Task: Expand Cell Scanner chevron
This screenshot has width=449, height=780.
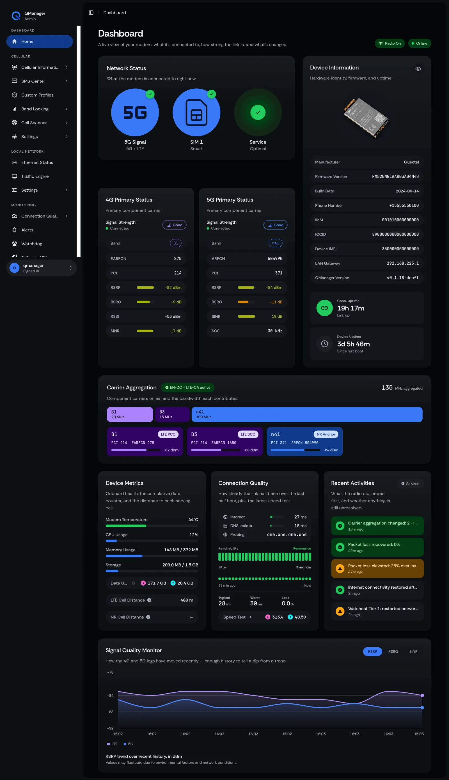Action: 67,123
